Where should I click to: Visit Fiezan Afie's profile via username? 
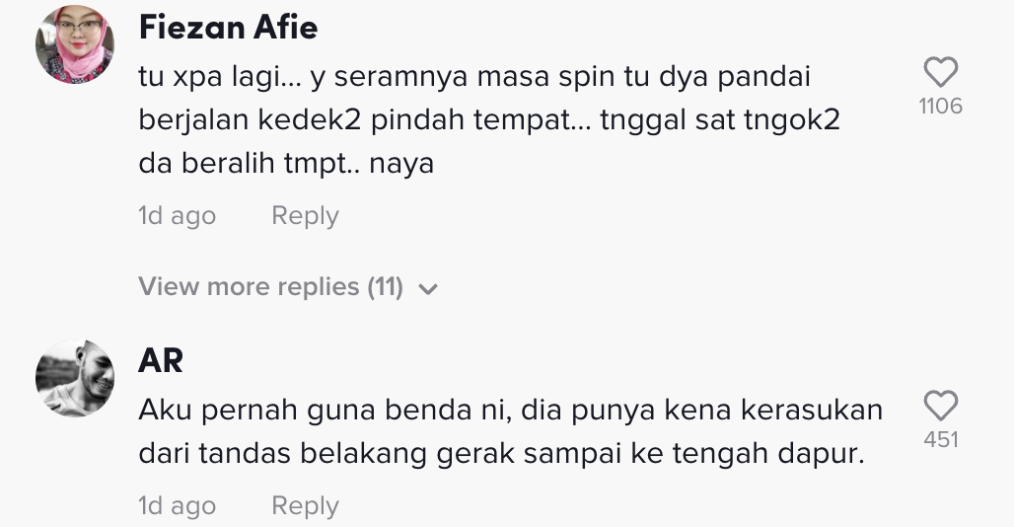[228, 28]
